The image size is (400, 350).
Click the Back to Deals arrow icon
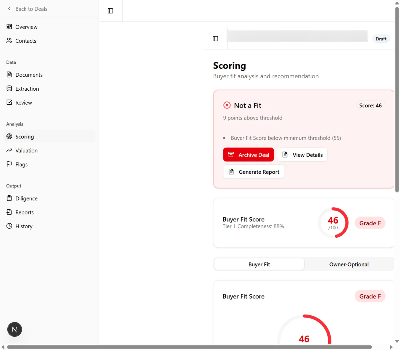click(x=9, y=9)
